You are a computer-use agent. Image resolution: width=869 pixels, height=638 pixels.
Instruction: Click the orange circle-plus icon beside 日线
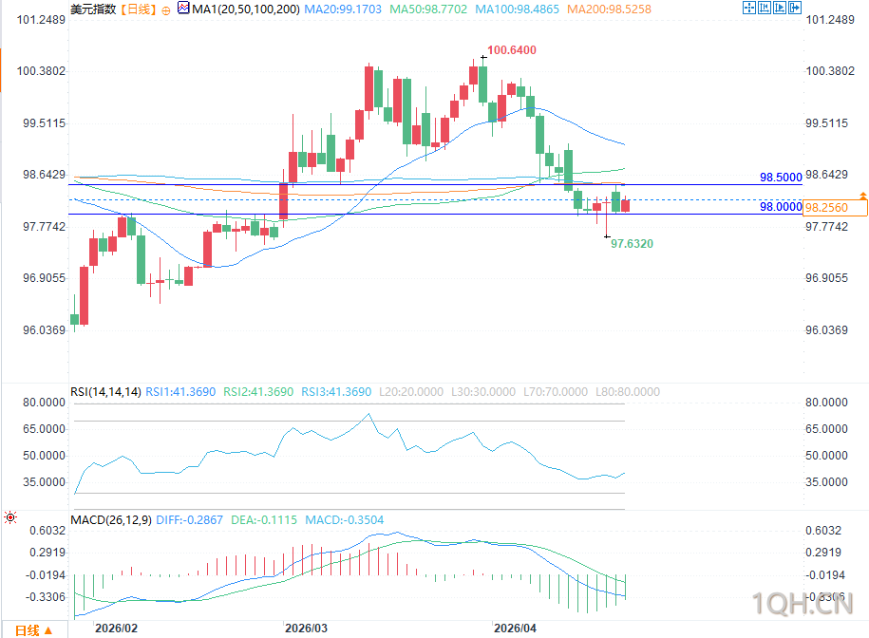pos(165,10)
